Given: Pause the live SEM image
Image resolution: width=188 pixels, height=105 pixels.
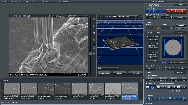Looking at the screenshot, I should [11, 16].
